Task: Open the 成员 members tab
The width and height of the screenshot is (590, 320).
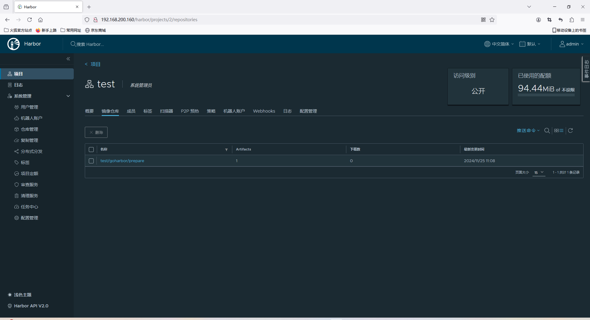Action: point(131,111)
